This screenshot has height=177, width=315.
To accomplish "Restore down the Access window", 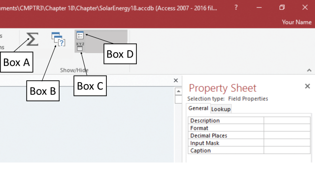I will 282,8.
